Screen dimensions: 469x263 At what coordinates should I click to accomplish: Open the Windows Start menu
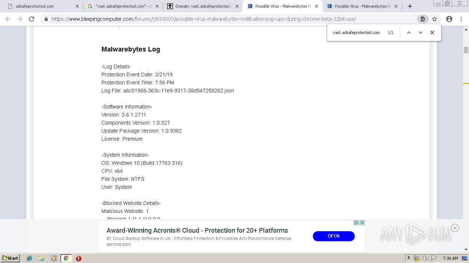tap(10, 258)
